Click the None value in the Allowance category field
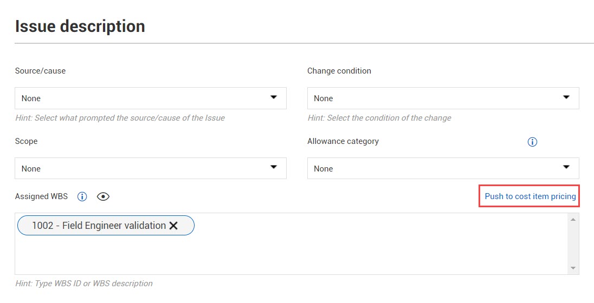This screenshot has width=594, height=303. pyautogui.click(x=324, y=169)
